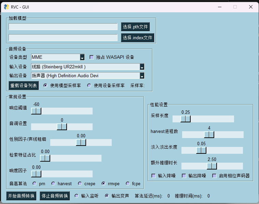
Task: Click the 音调设置 slider handle
Action: pyautogui.click(x=62, y=127)
